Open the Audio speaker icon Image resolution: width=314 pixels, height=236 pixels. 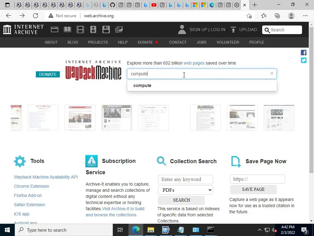click(93, 29)
